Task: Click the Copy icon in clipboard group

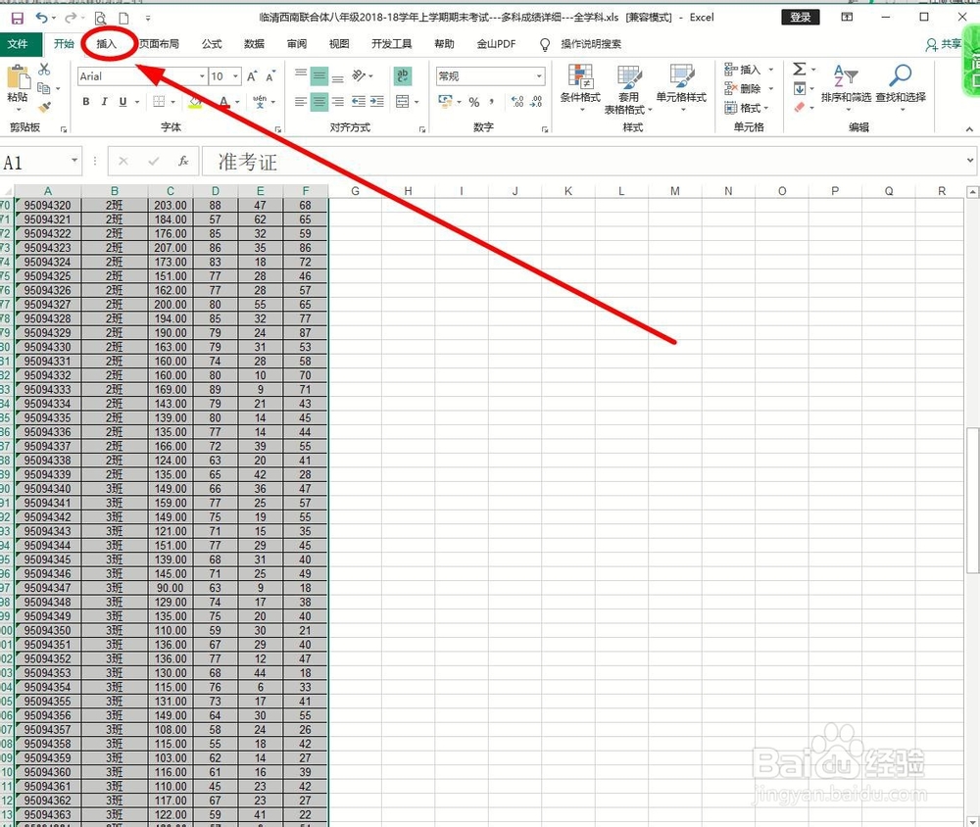Action: (44, 88)
